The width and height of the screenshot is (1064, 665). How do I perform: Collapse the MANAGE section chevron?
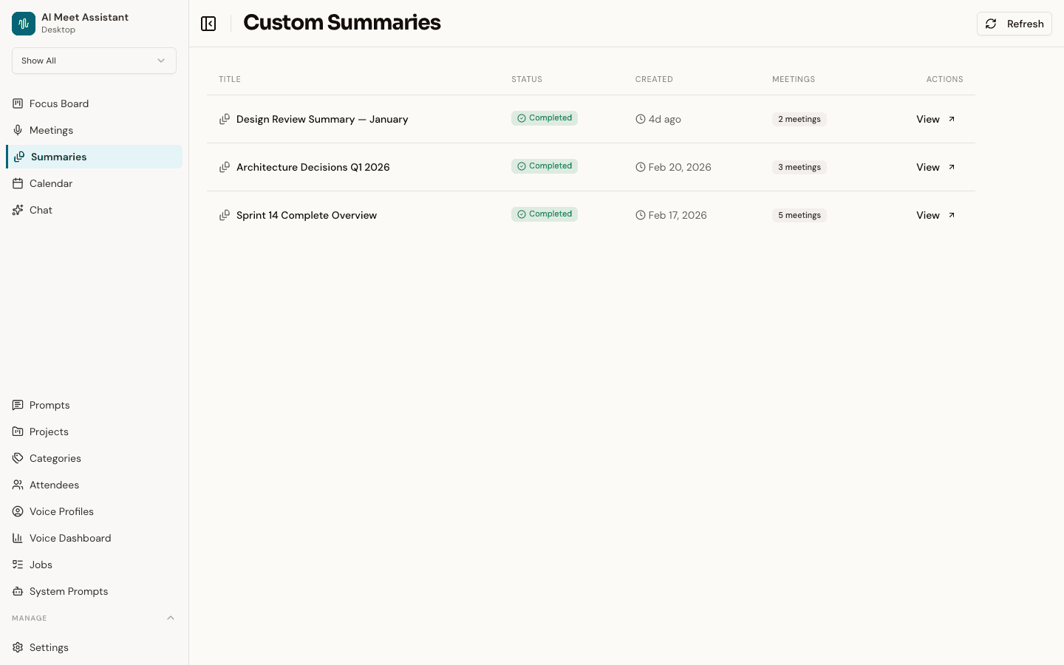[171, 618]
